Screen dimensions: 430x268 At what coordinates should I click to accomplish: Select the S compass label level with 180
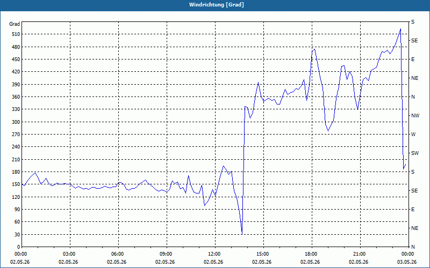coord(413,172)
